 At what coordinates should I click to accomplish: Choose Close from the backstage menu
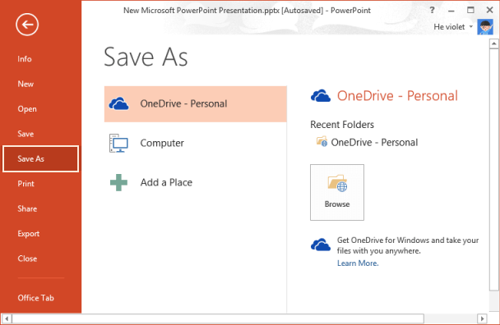point(27,259)
